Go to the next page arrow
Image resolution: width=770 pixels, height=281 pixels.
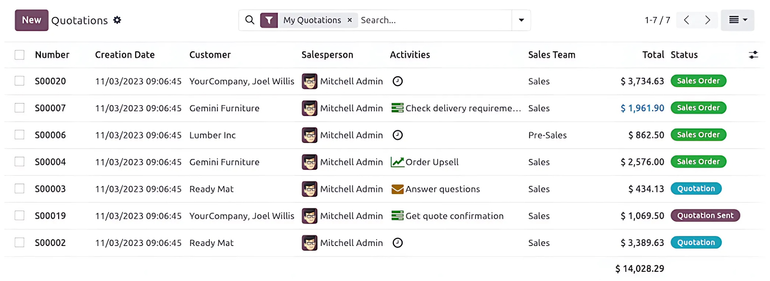[707, 20]
